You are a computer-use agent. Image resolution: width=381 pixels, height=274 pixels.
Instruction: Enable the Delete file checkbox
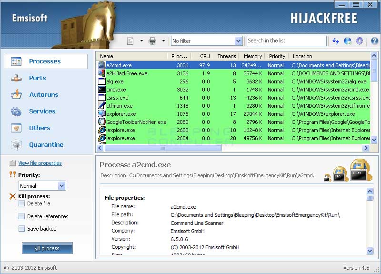21,203
